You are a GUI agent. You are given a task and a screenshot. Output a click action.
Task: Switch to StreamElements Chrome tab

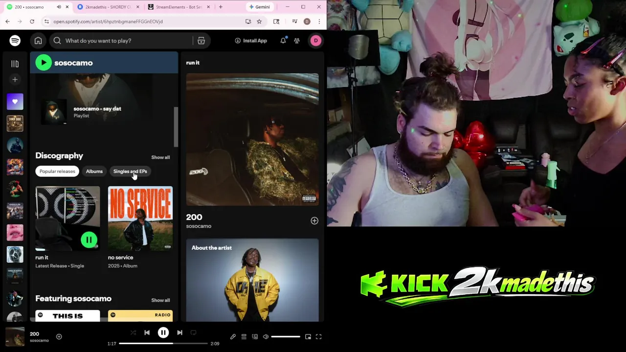179,7
